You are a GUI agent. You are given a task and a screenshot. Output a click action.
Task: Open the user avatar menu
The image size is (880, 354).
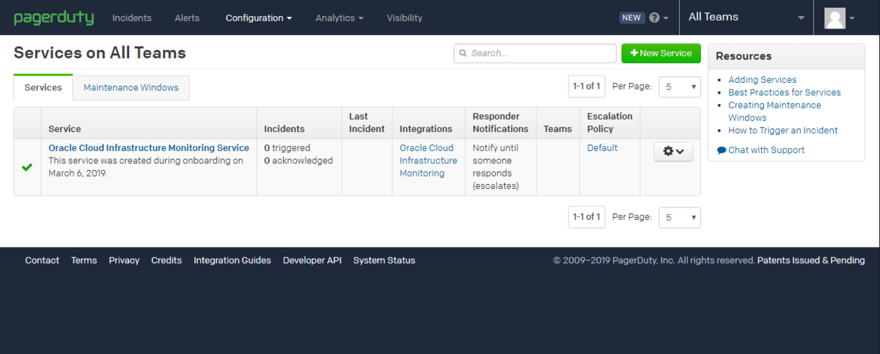tap(840, 18)
